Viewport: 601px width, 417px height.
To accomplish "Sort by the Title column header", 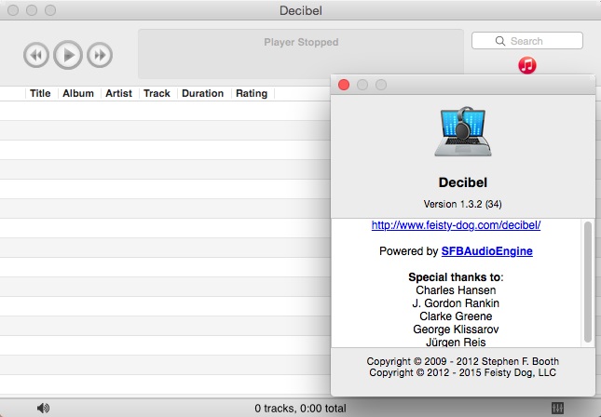I will 40,93.
